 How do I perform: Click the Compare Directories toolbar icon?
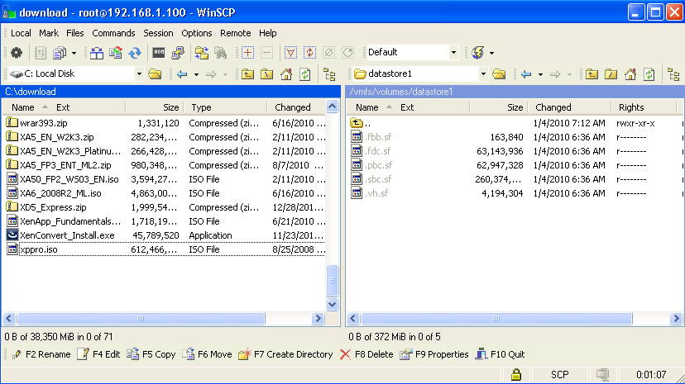pos(97,53)
